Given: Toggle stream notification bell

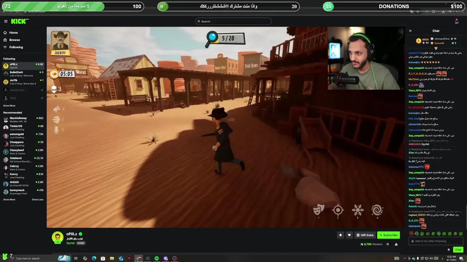Looking at the screenshot, I should (x=340, y=235).
